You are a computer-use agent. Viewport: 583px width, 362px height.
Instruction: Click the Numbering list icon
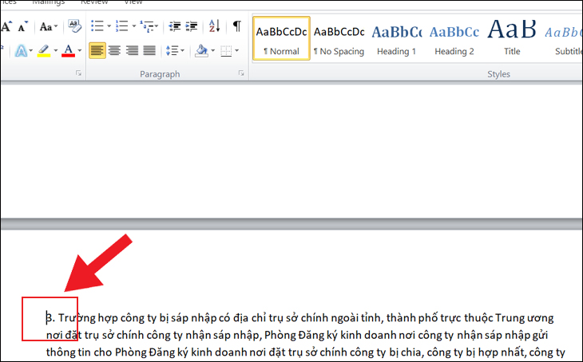pyautogui.click(x=121, y=26)
